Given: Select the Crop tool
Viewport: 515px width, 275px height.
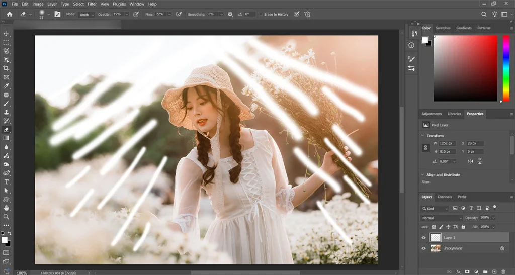Looking at the screenshot, I should [7, 68].
